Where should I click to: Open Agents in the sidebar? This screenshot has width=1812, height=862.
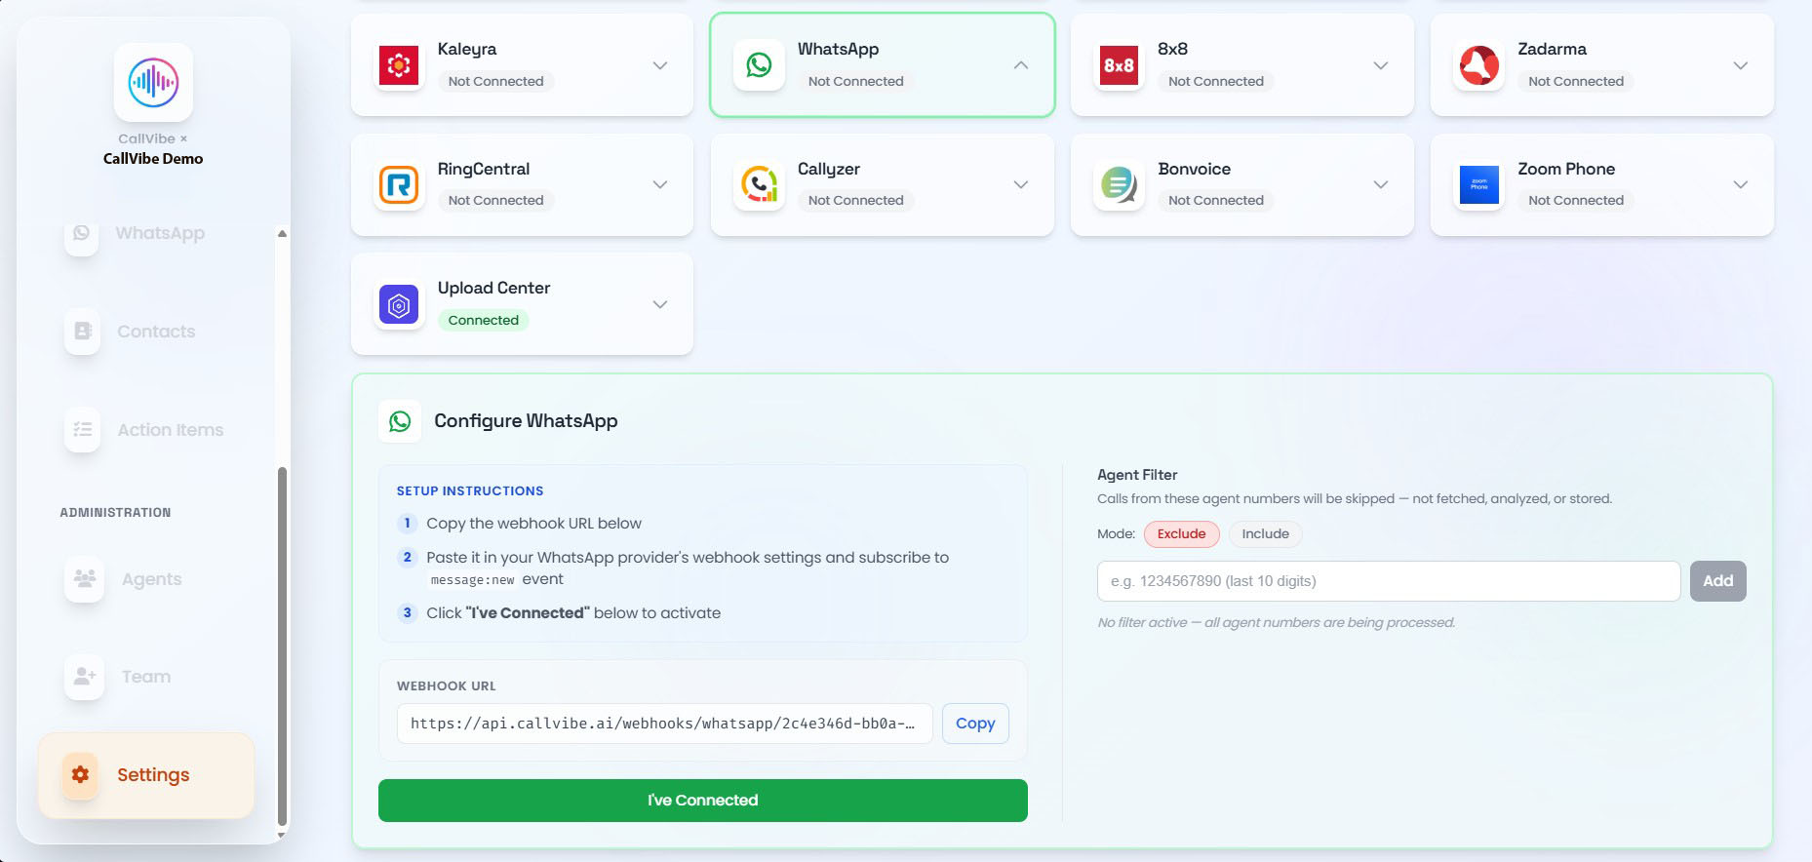tap(151, 579)
